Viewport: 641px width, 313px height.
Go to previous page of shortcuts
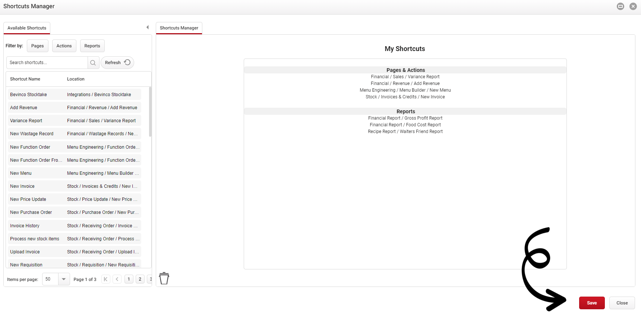coord(117,279)
